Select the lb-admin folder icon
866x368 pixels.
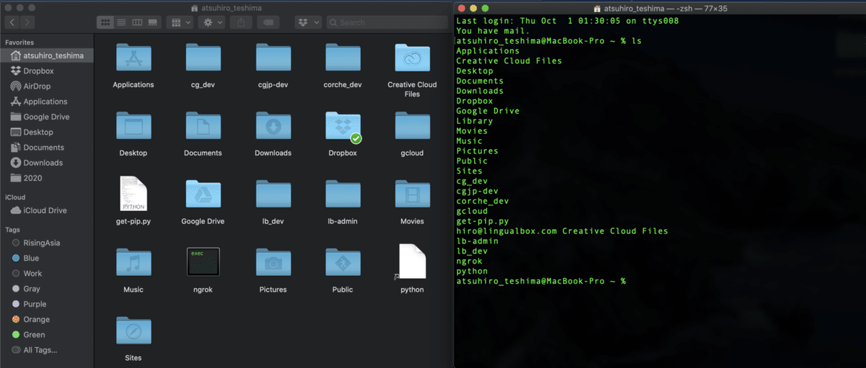(x=343, y=194)
